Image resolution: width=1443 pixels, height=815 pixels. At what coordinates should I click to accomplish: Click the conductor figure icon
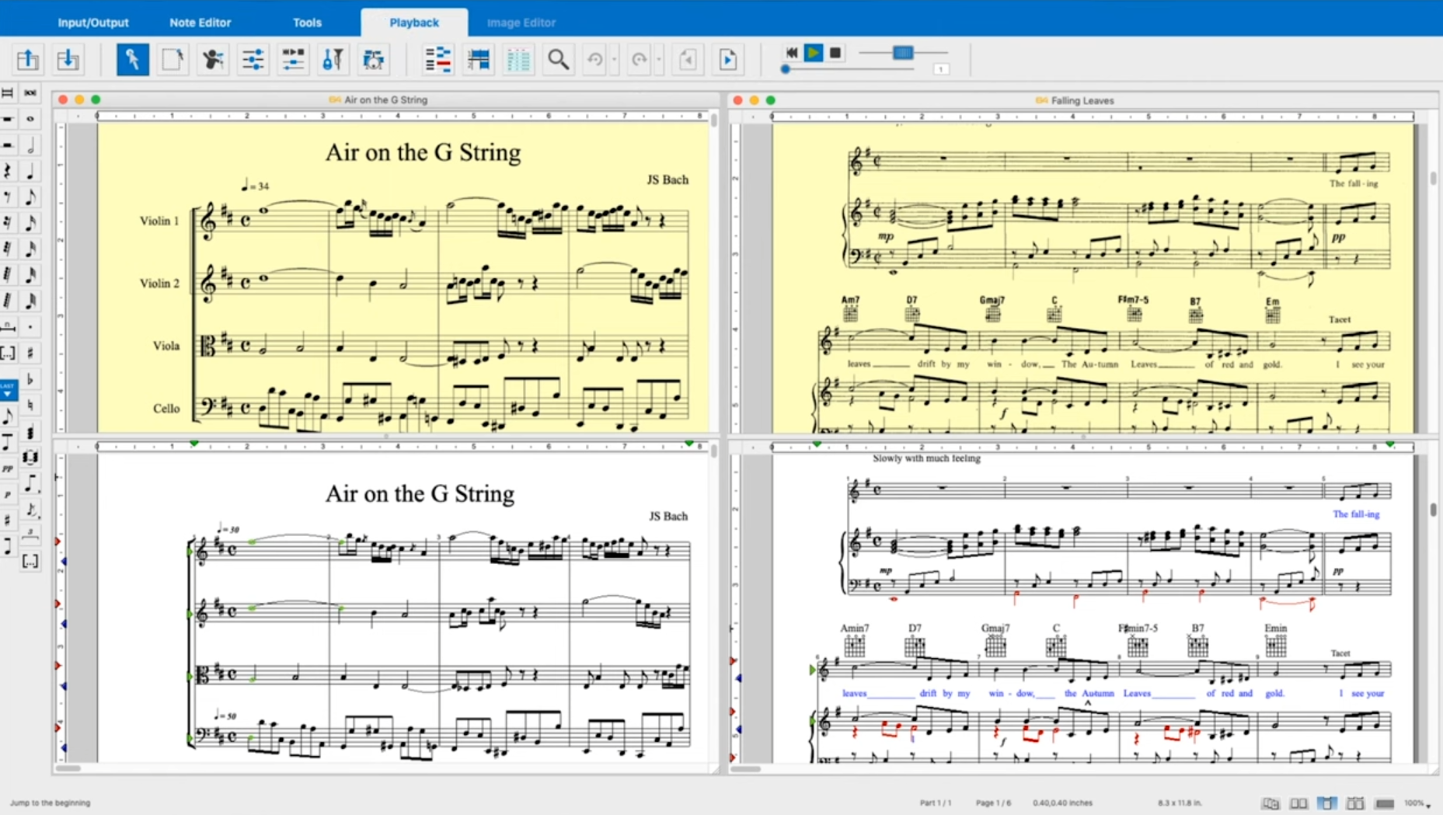(212, 60)
